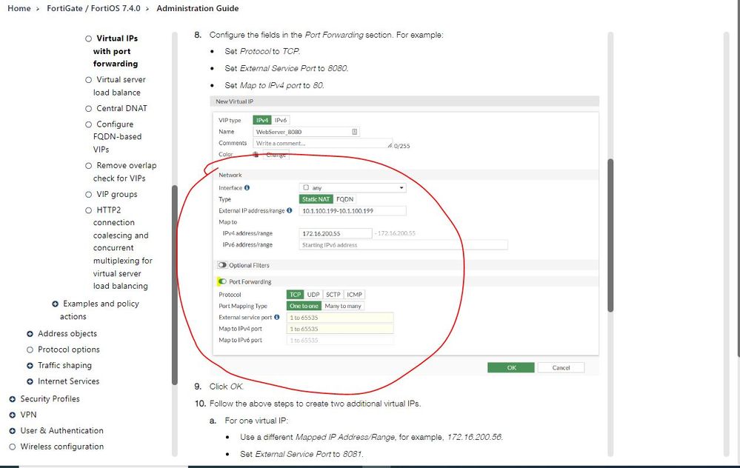Click circle bullet icon next to Central DNAT
This screenshot has width=740, height=468.
click(88, 109)
